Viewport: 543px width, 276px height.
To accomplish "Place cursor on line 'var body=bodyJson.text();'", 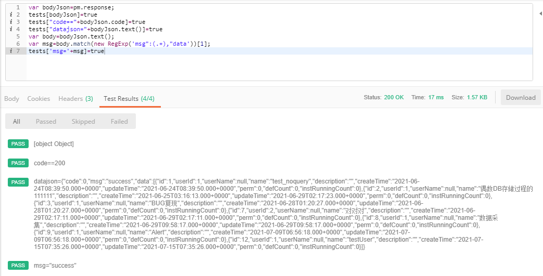I will click(x=71, y=36).
